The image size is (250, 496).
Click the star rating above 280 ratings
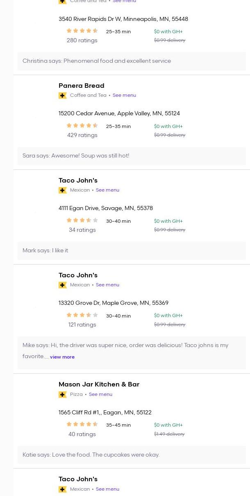tap(82, 31)
